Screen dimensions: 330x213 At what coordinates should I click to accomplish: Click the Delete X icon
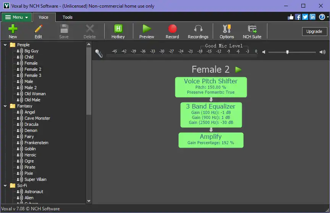point(90,29)
